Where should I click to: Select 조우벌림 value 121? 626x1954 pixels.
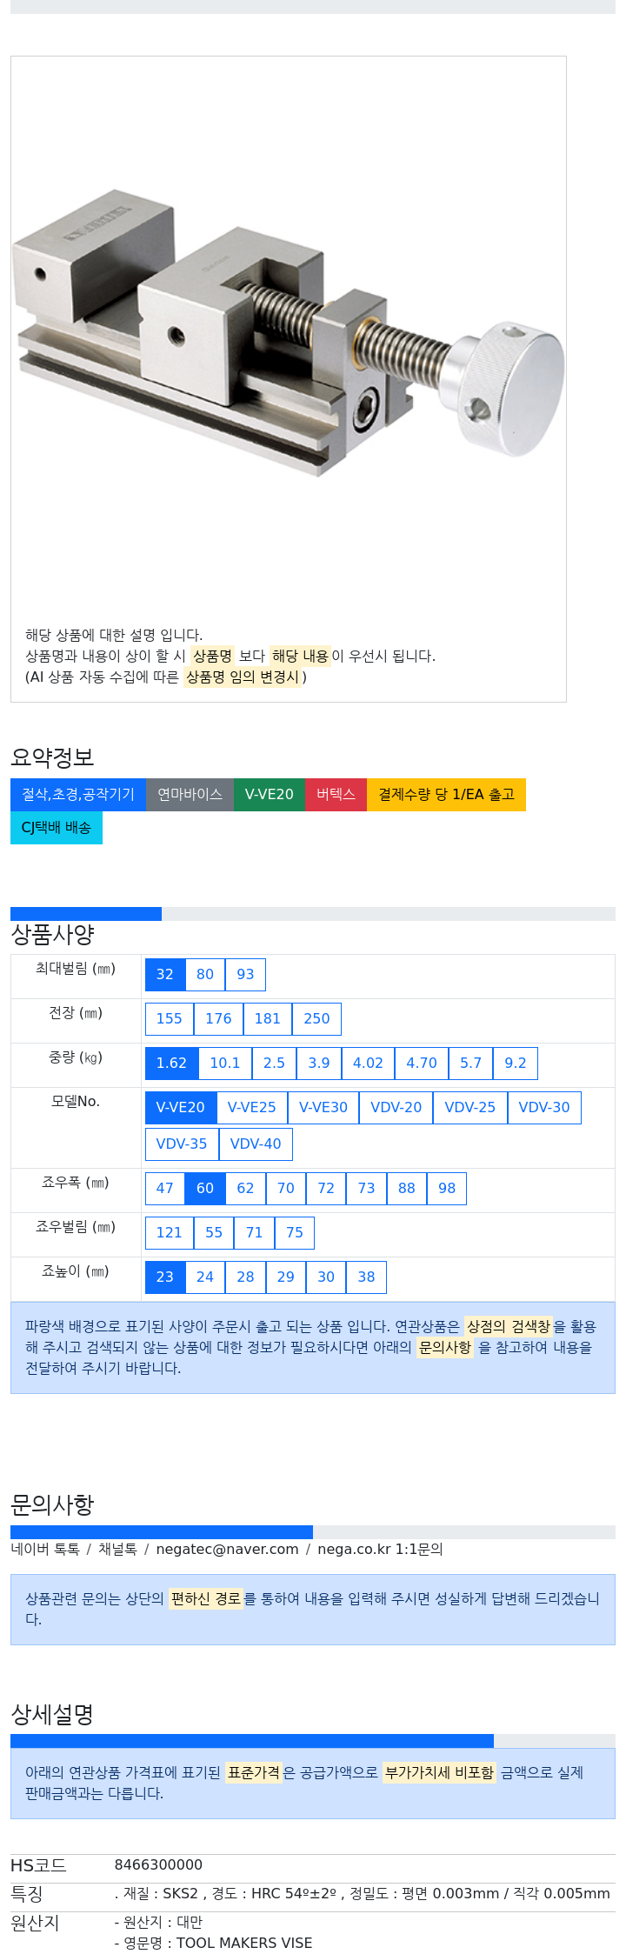point(170,1233)
